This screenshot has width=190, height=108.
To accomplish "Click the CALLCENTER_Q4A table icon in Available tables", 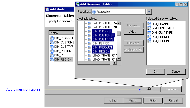I will (89, 23).
